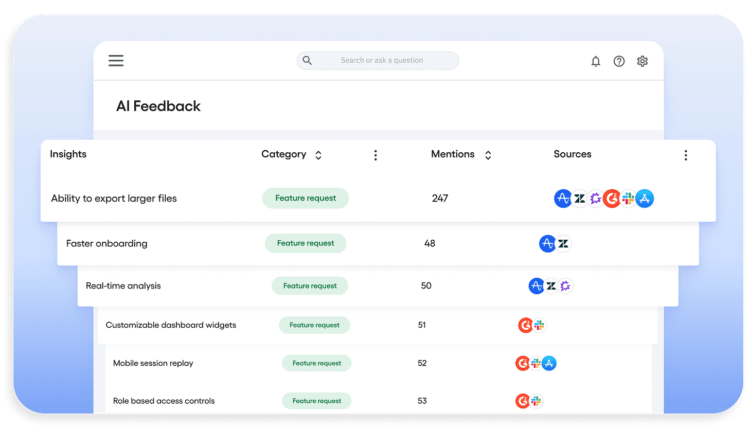Select the Feature request pill for Role based access controls
749x429 pixels.
click(x=316, y=401)
